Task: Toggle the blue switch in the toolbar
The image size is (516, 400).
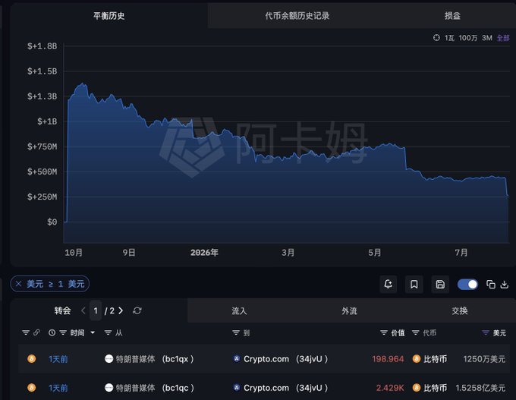Action: coord(467,285)
